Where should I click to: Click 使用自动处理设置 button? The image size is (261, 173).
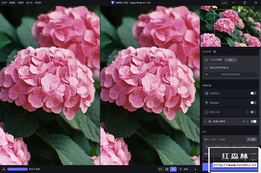click(x=230, y=75)
